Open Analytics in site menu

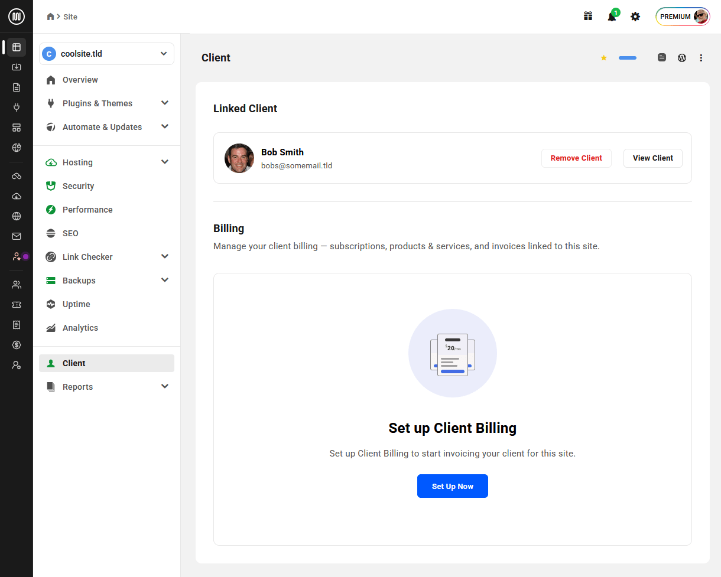[x=106, y=328]
